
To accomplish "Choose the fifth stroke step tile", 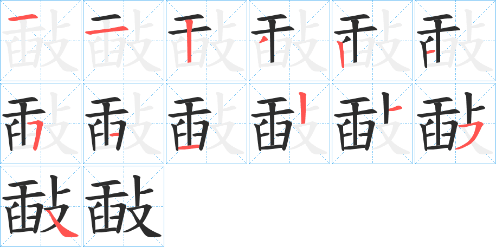I will tap(372, 41).
